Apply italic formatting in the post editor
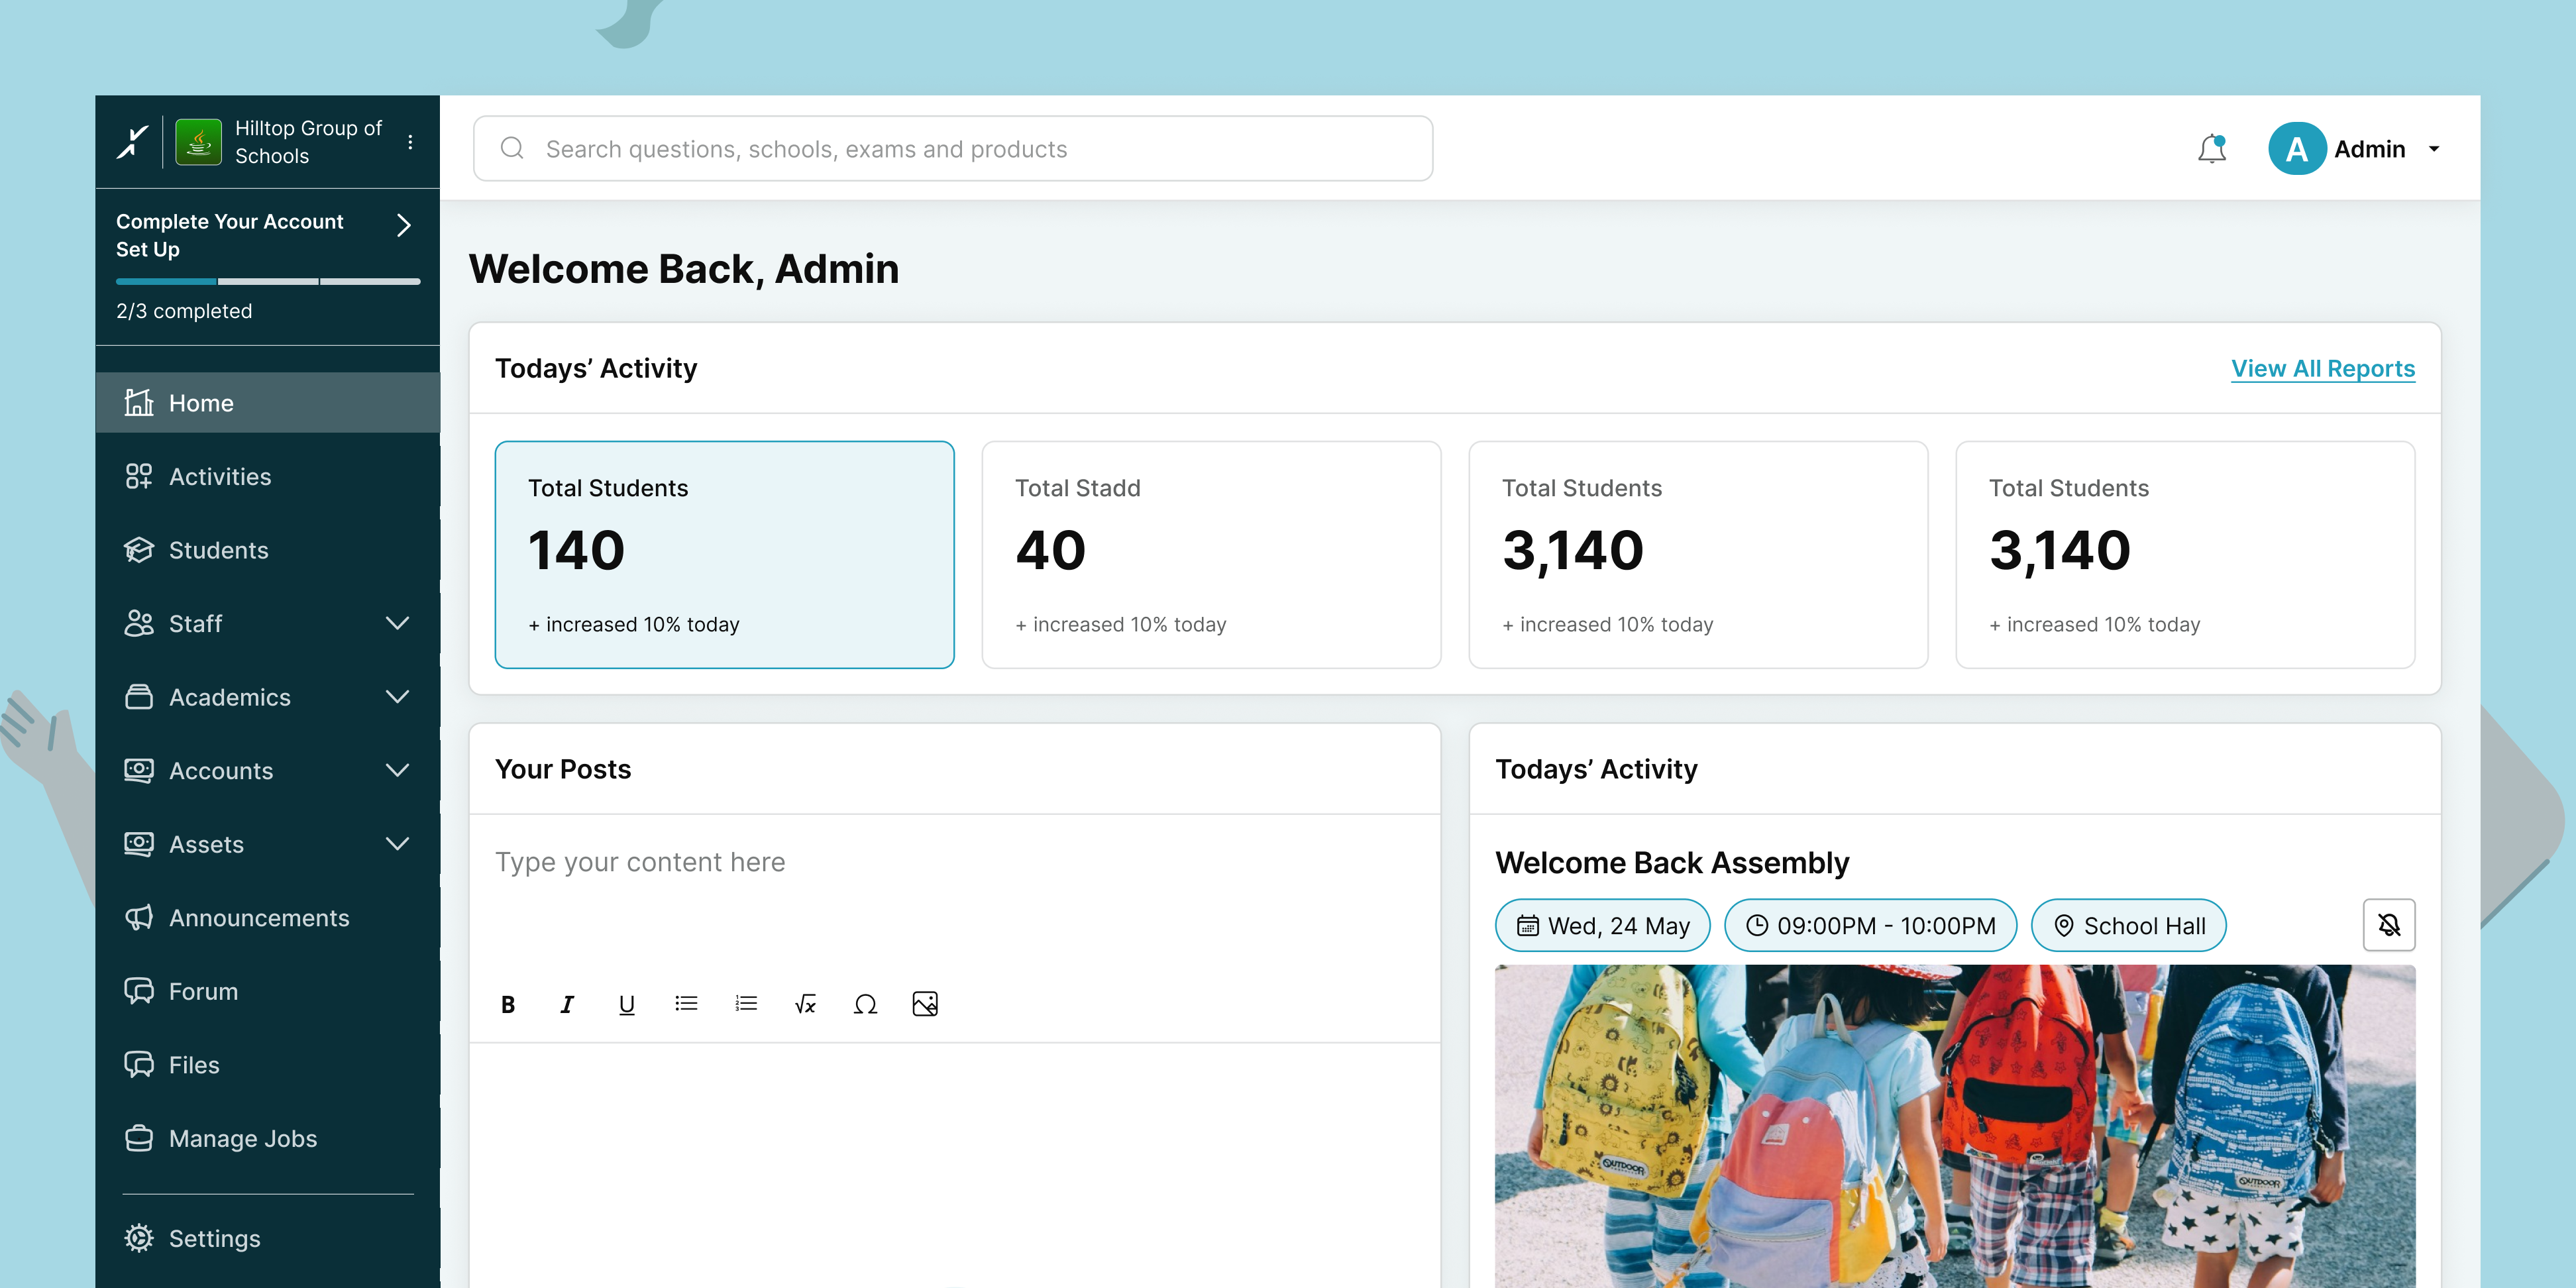The height and width of the screenshot is (1288, 2576). click(567, 1004)
